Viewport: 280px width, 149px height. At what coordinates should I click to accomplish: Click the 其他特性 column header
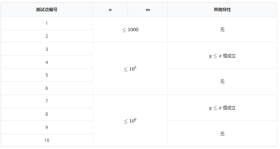[x=222, y=10]
